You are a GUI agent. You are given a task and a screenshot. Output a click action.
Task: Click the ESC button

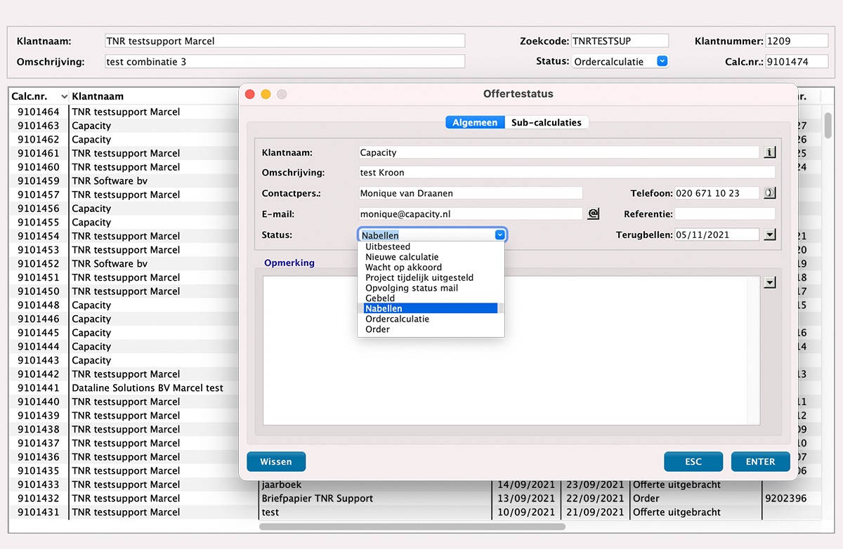(693, 461)
